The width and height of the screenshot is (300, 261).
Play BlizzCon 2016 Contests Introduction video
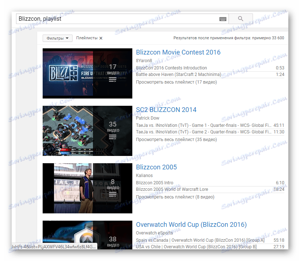(171, 68)
